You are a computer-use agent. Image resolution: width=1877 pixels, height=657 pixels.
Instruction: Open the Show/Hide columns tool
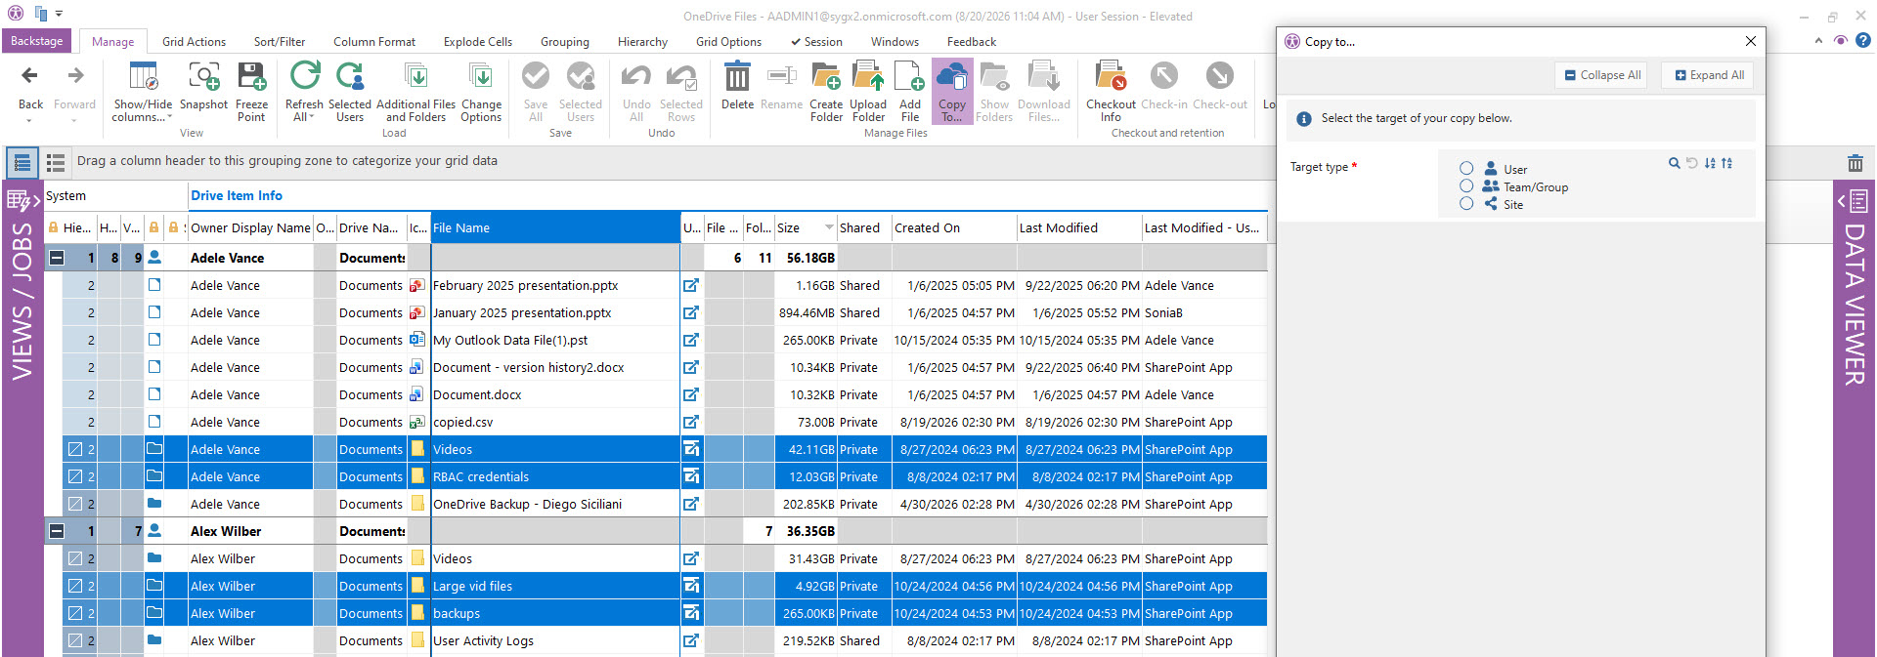(143, 91)
